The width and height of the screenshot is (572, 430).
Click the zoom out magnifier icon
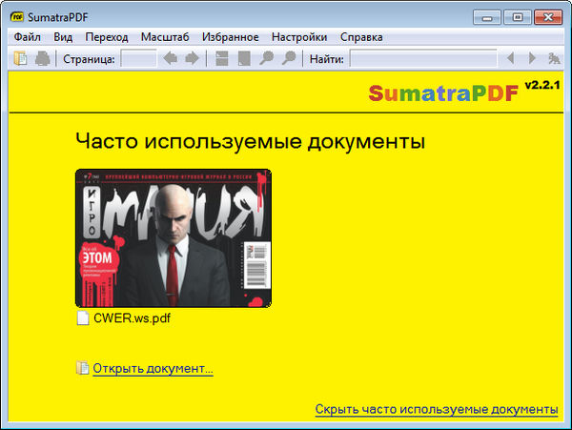(x=265, y=59)
